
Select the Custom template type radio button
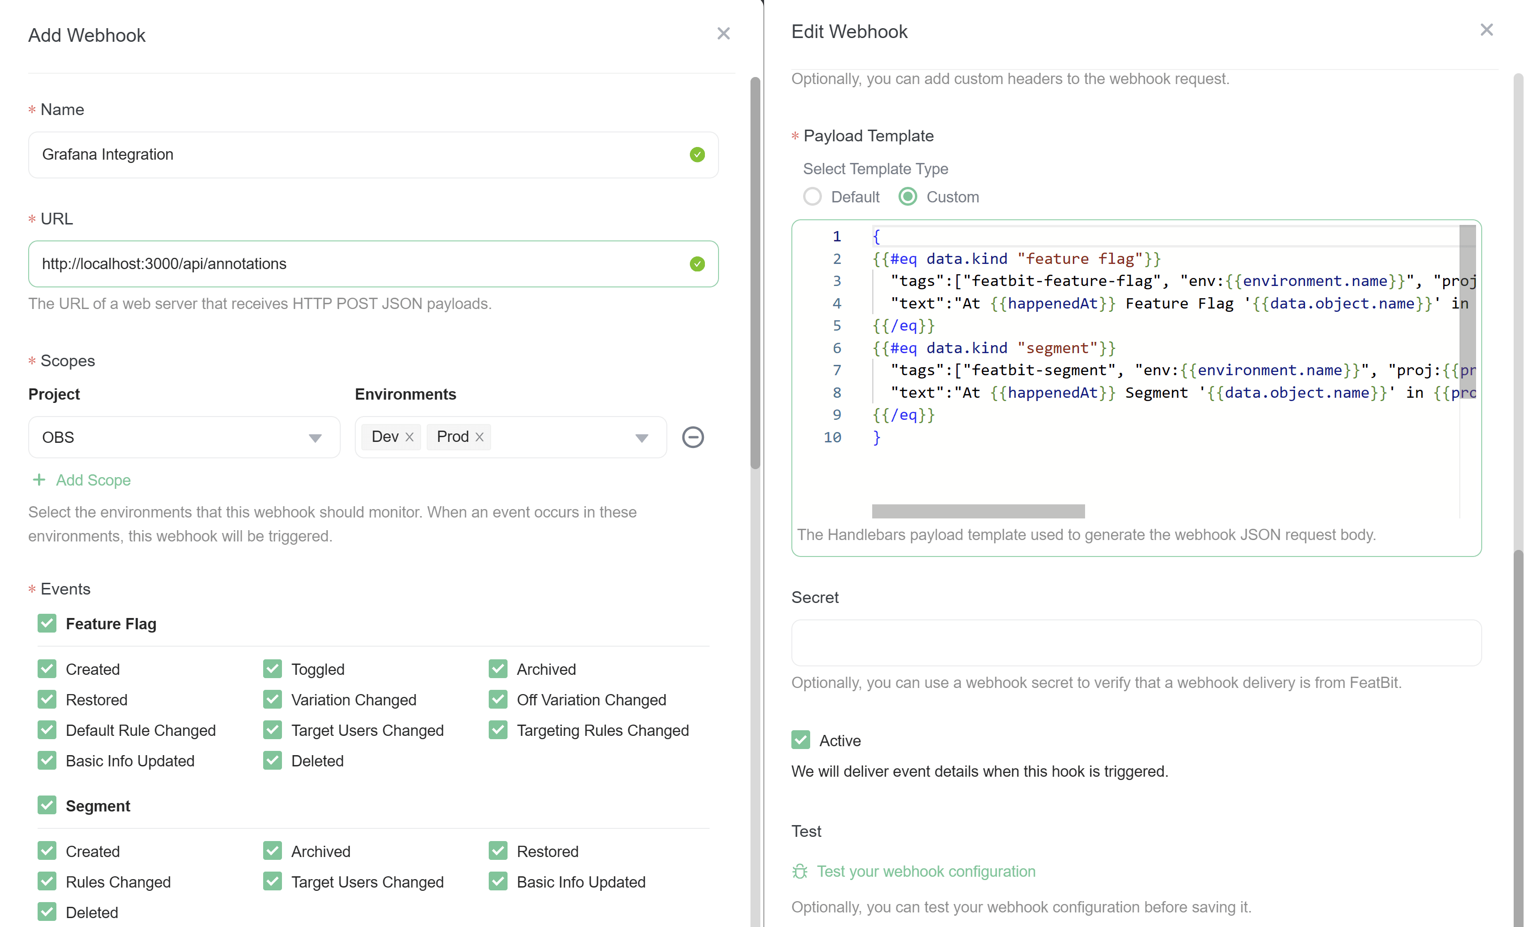tap(908, 197)
